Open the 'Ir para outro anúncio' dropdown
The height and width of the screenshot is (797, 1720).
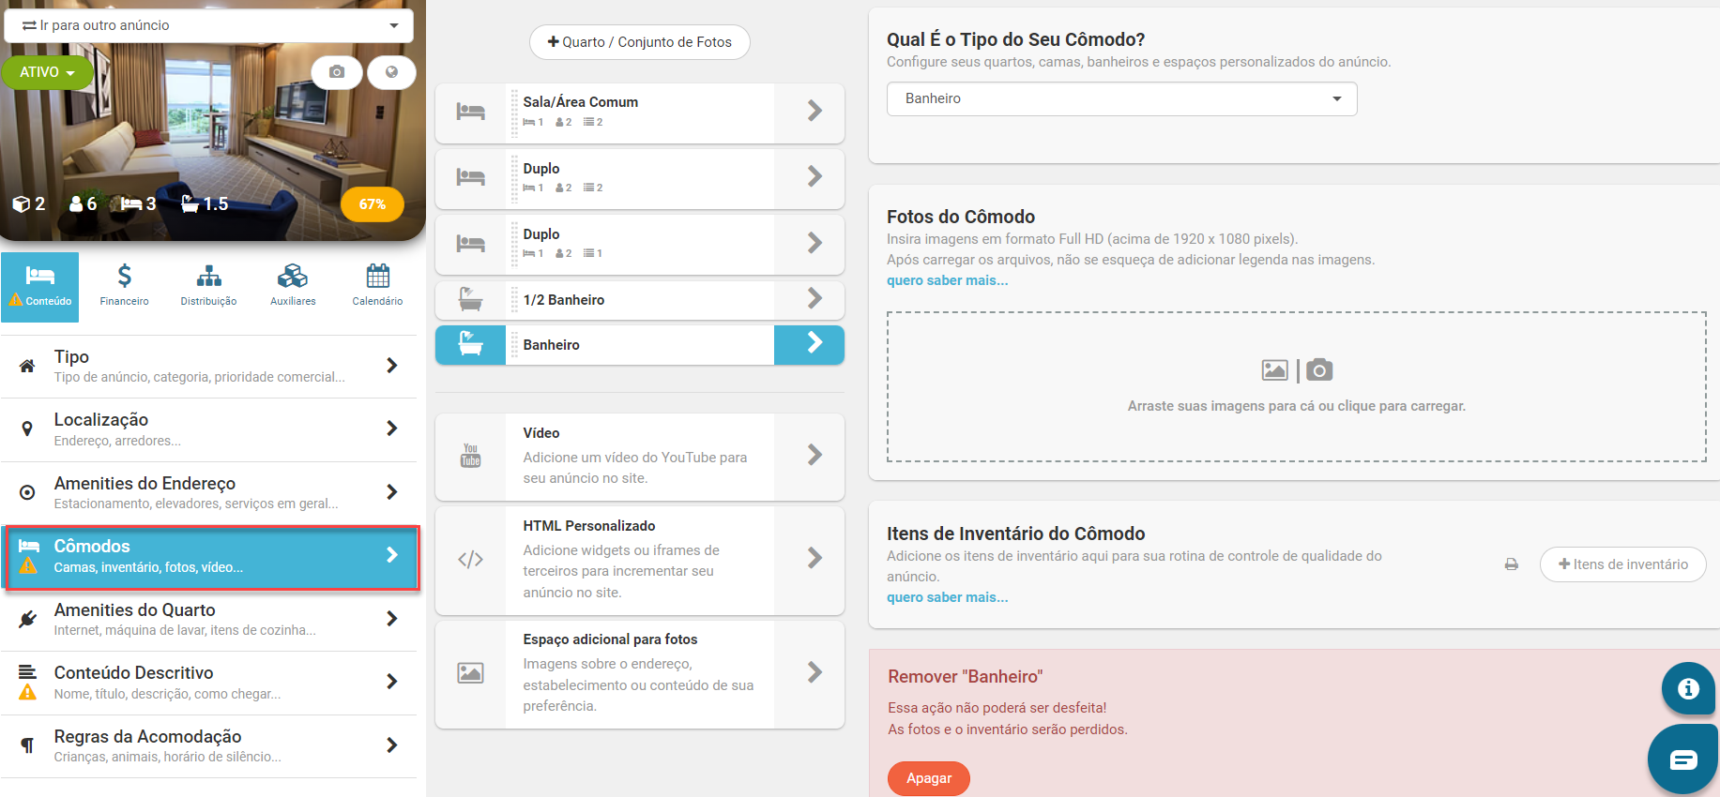click(208, 25)
